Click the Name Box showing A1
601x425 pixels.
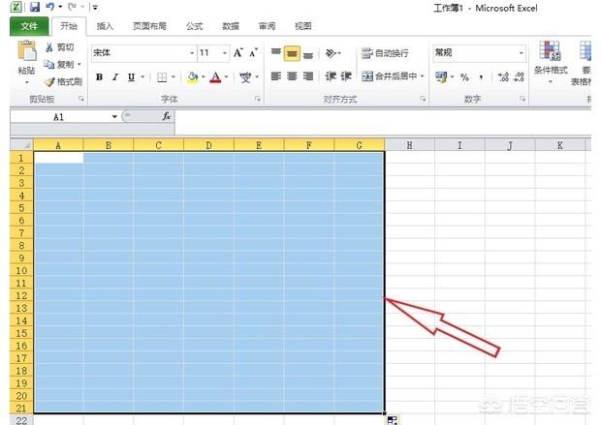pos(59,116)
